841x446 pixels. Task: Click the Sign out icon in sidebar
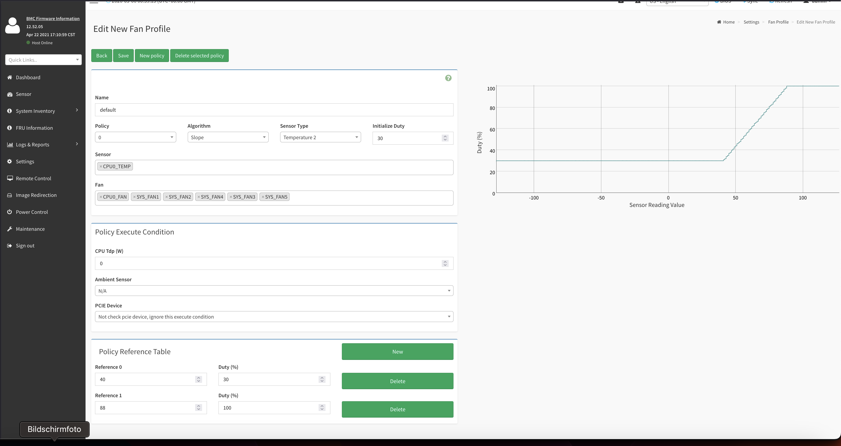pos(9,246)
